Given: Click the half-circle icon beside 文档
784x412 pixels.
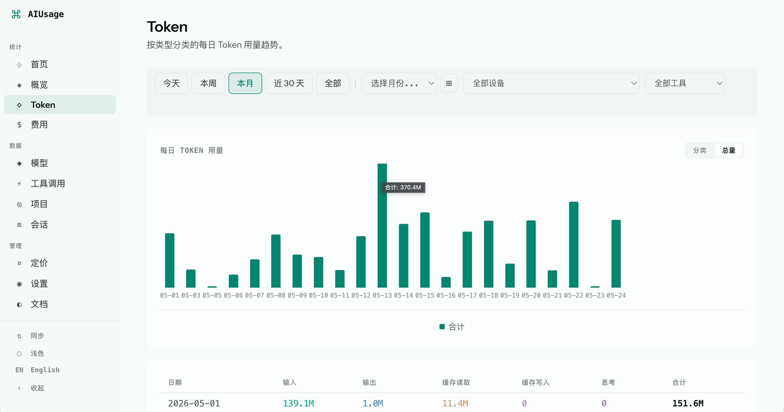Looking at the screenshot, I should point(19,304).
